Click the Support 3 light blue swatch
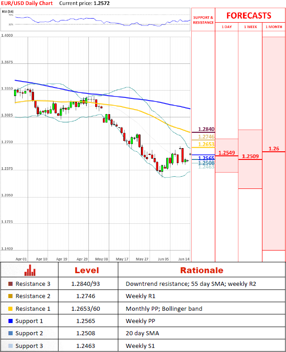Screen dimensions: 286x352 (x=10, y=346)
